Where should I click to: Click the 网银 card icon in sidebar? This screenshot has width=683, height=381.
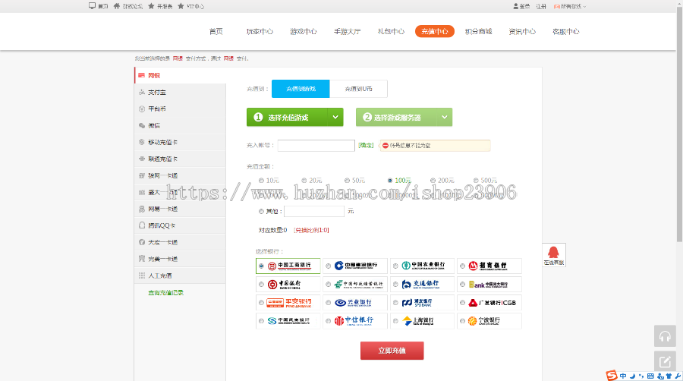pyautogui.click(x=142, y=75)
